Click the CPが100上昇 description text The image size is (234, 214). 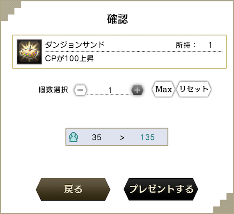point(69,59)
